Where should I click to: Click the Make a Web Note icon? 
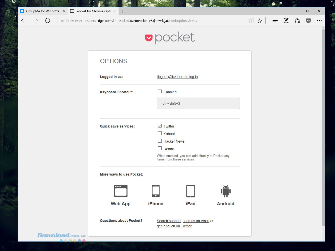click(x=286, y=21)
